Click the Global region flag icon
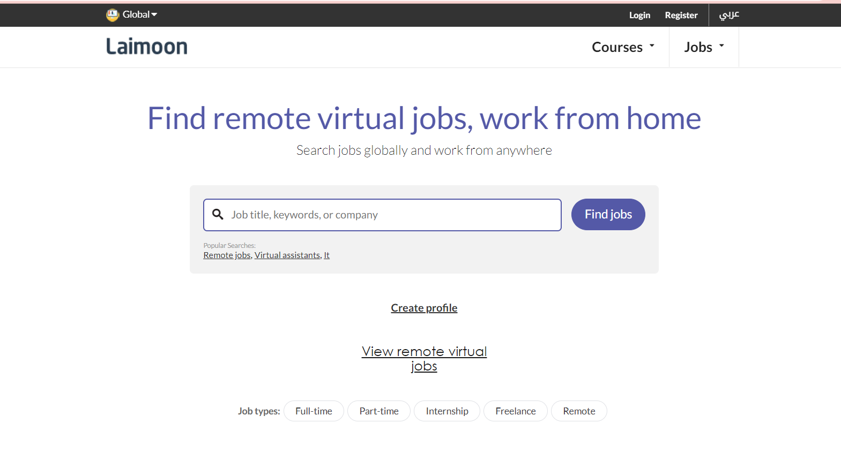841x461 pixels. tap(112, 15)
